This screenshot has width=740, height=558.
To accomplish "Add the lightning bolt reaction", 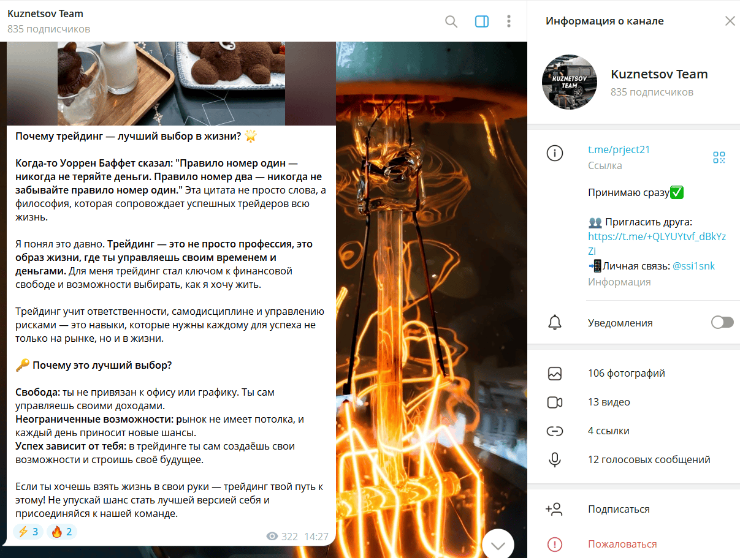I will pos(29,532).
